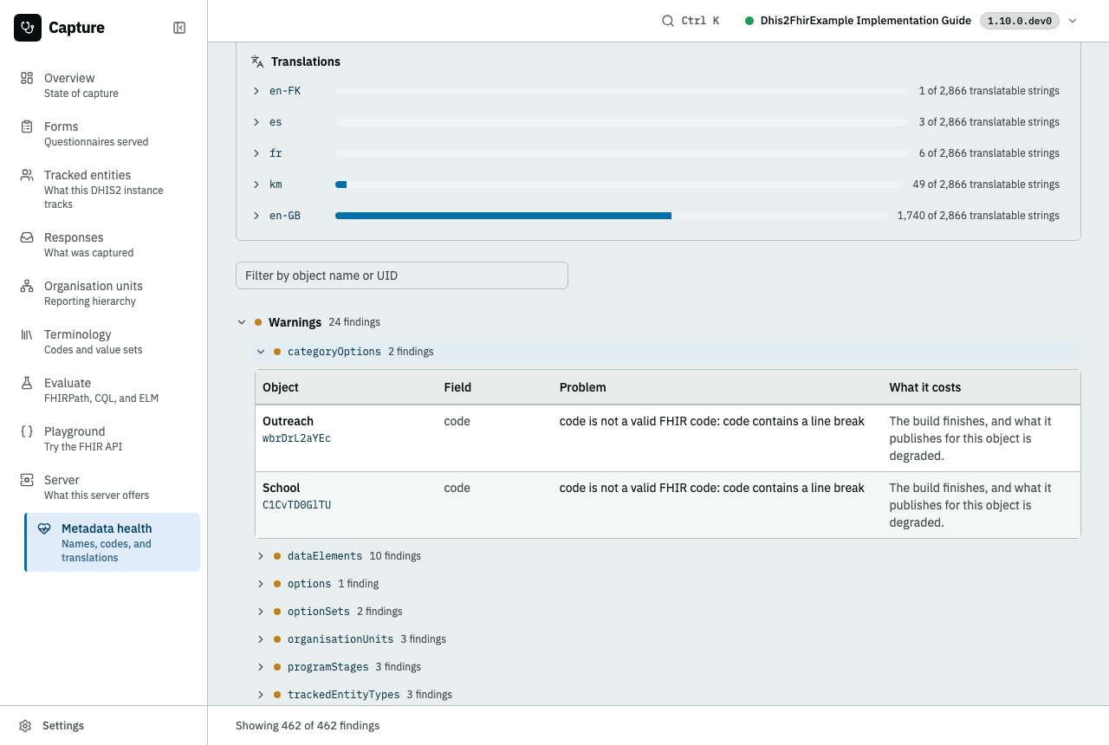Click the Playground curly braces icon
The image size is (1109, 745).
tap(27, 431)
